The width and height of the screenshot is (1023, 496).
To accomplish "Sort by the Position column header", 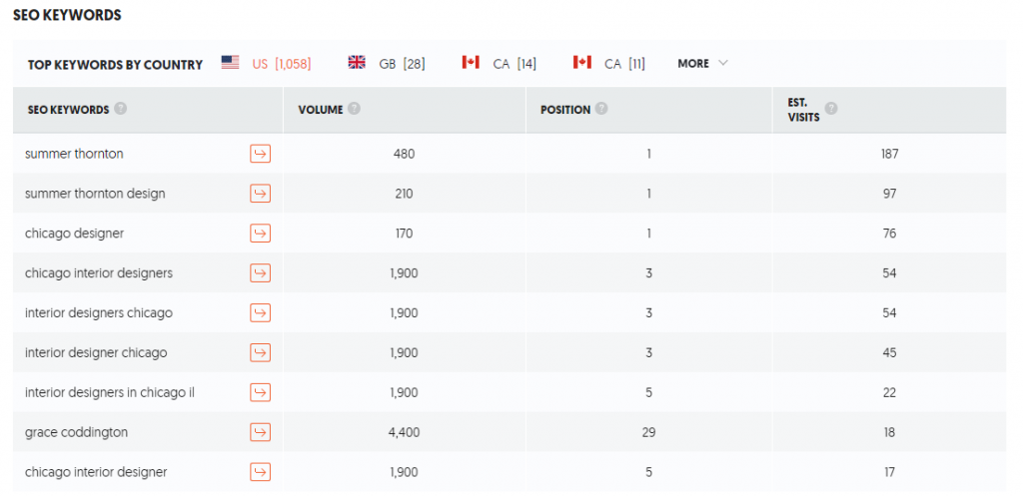I will pyautogui.click(x=565, y=110).
